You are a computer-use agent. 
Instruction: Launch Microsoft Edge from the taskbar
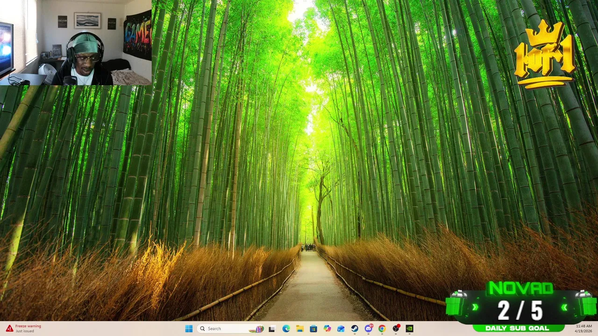pos(286,329)
